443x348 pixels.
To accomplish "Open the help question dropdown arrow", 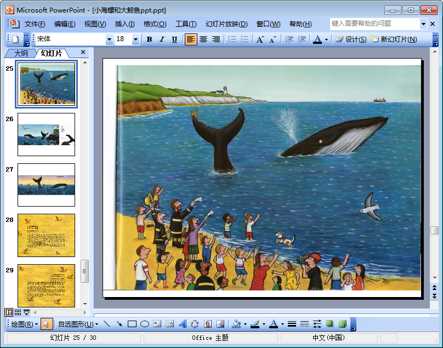I will click(423, 24).
